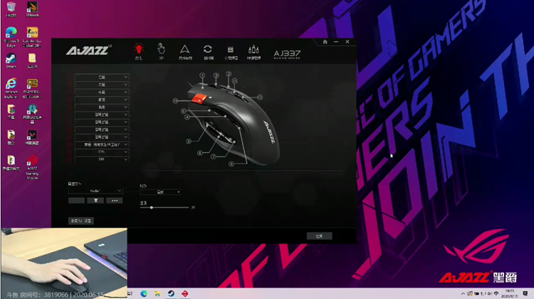This screenshot has height=299, width=534.
Task: Open the Profile1 profile selection dropdown
Action: (95, 191)
